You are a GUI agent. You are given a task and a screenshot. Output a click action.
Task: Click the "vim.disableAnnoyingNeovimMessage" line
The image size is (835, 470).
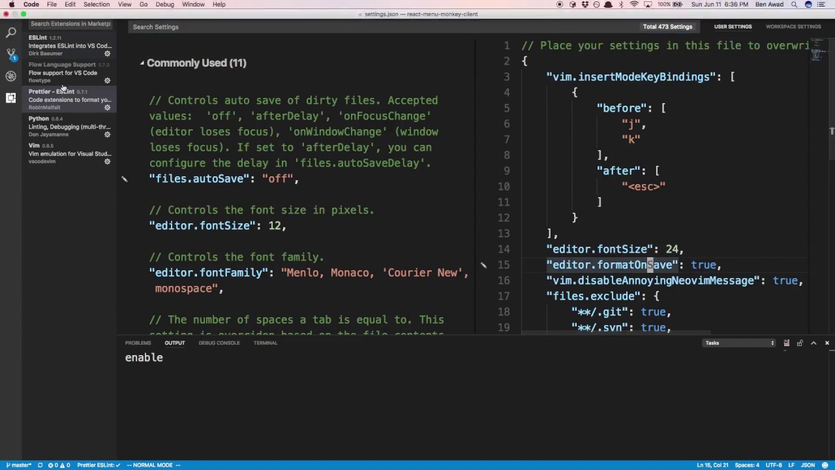point(675,281)
